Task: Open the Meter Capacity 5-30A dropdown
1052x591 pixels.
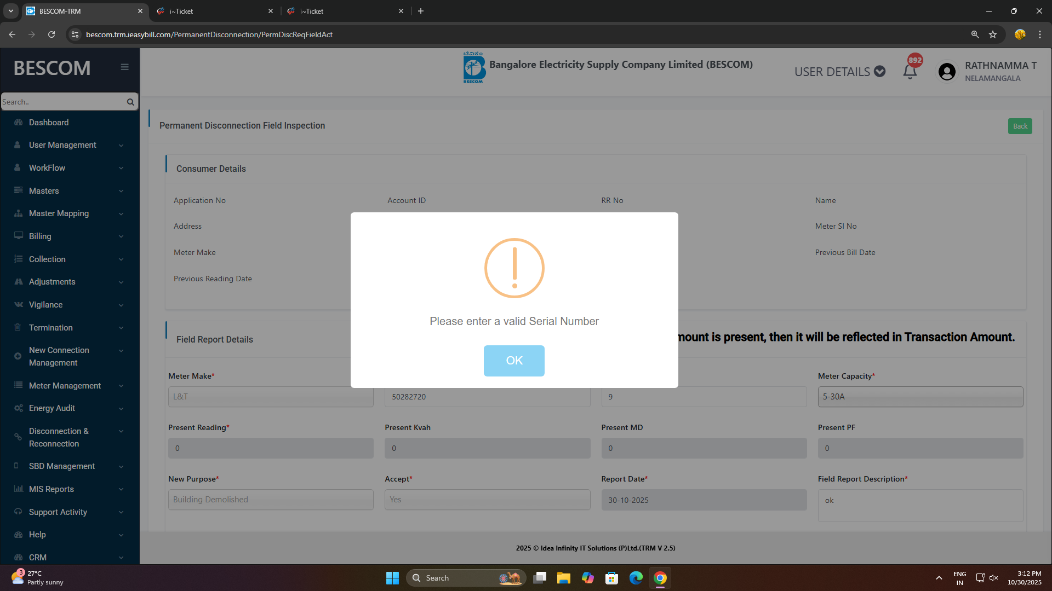Action: [x=920, y=397]
